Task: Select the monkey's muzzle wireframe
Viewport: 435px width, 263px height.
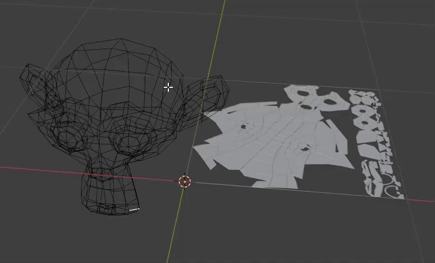Action: pyautogui.click(x=110, y=191)
